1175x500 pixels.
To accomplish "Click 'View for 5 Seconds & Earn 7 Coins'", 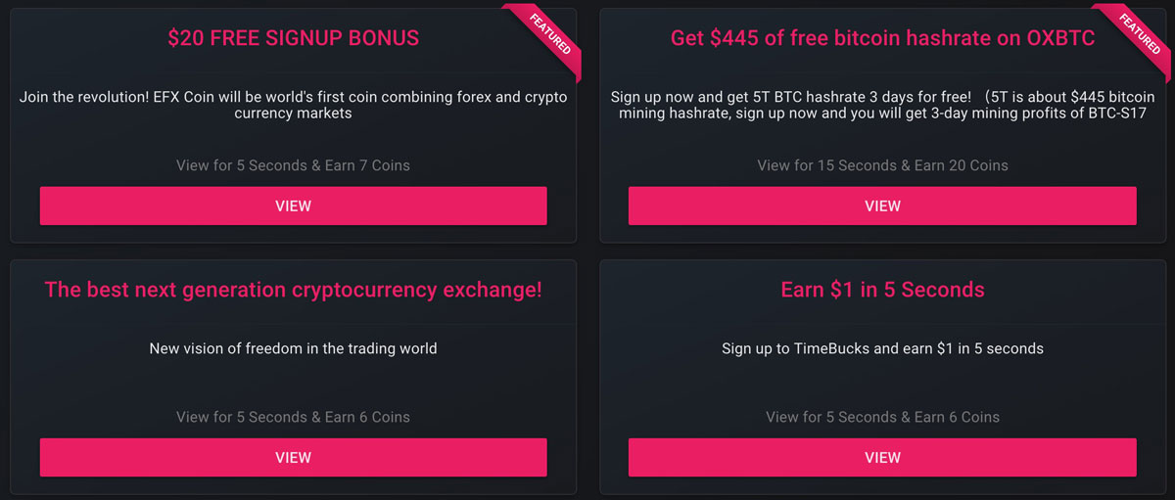I will point(293,165).
